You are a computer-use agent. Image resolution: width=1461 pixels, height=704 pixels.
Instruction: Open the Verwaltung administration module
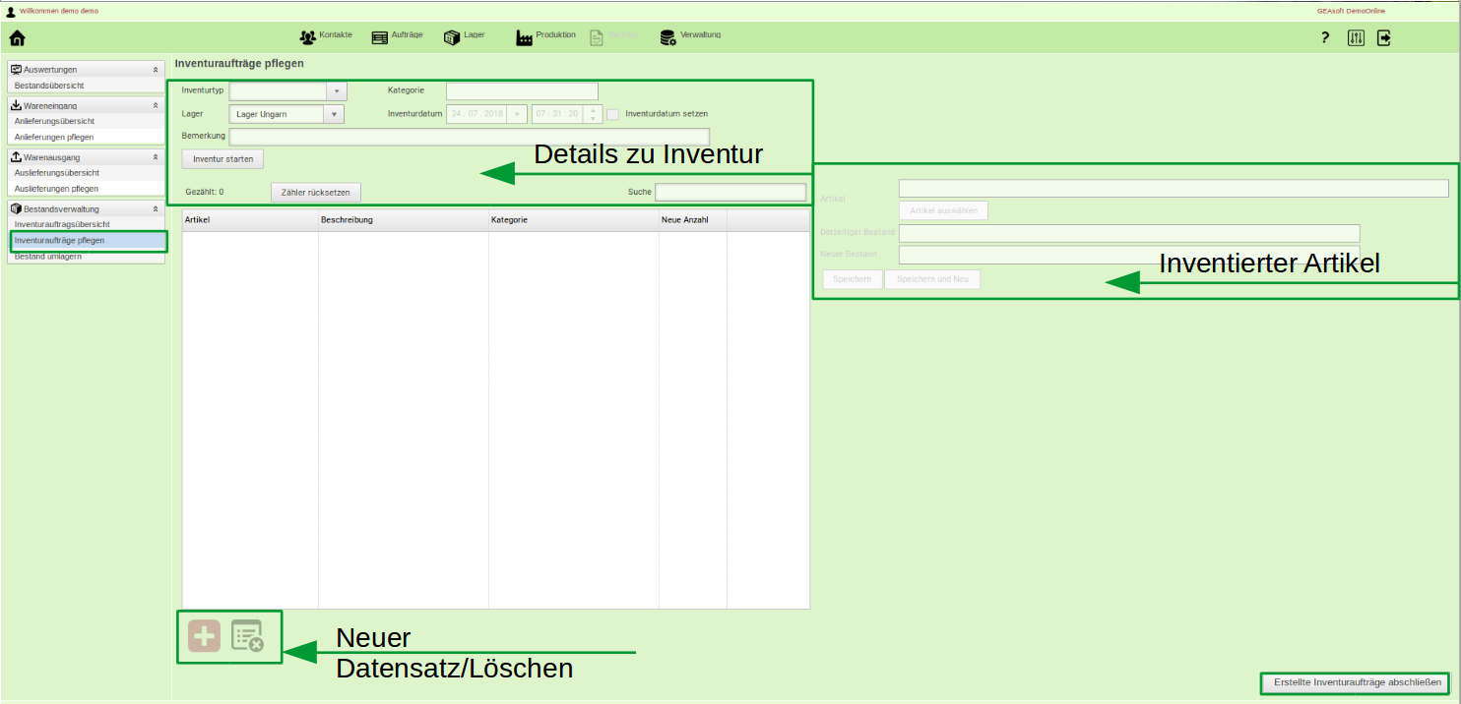[x=690, y=37]
